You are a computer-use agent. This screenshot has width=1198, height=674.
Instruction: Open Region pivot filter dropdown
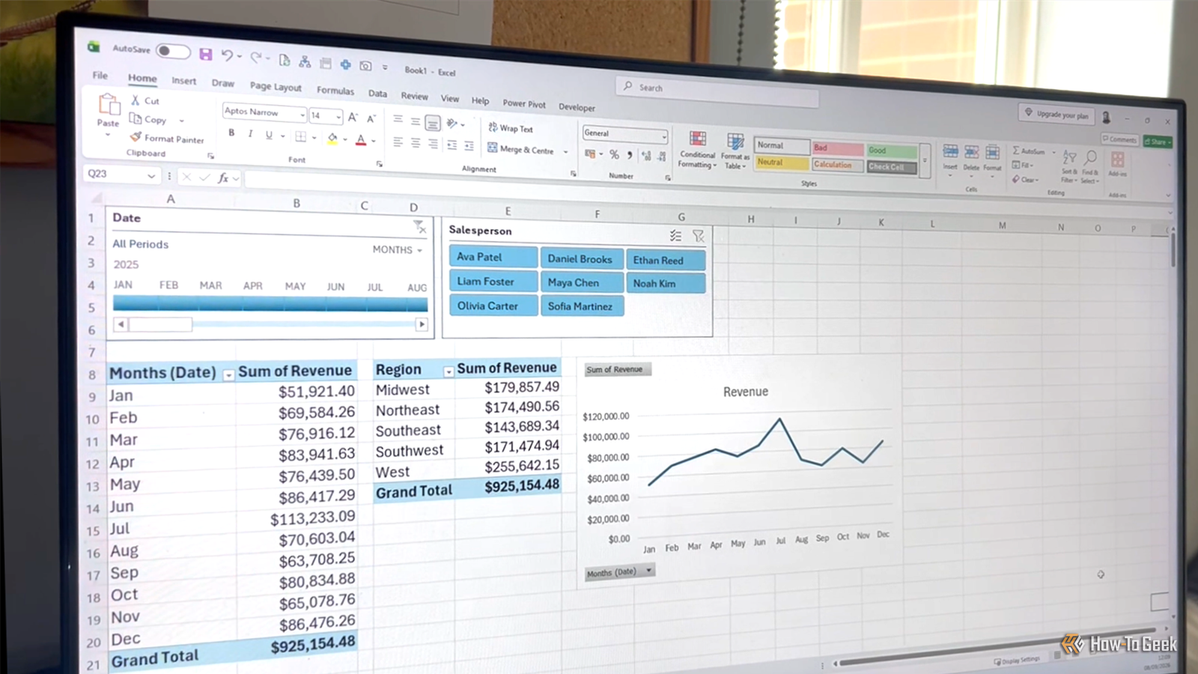(449, 371)
